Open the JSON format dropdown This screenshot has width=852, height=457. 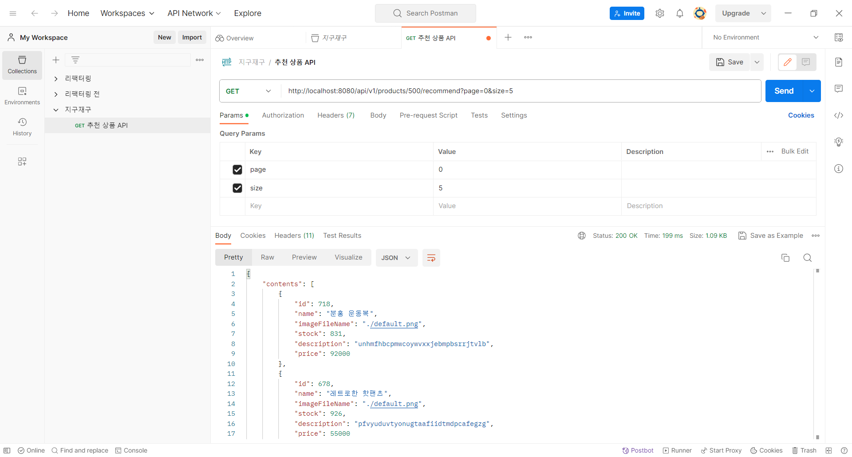click(396, 258)
